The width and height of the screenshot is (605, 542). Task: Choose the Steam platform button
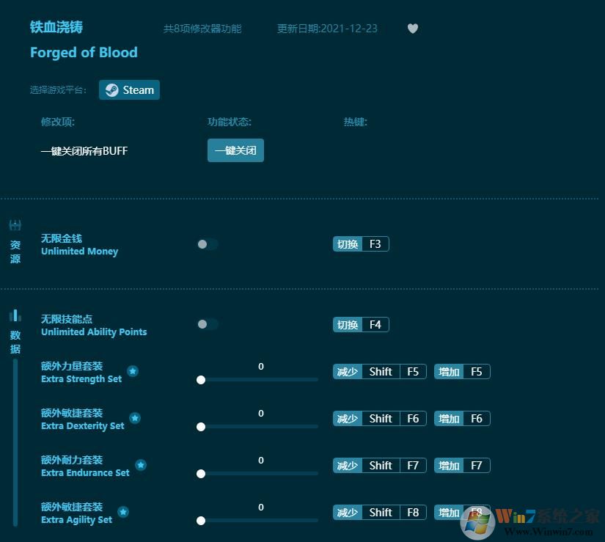(x=129, y=90)
